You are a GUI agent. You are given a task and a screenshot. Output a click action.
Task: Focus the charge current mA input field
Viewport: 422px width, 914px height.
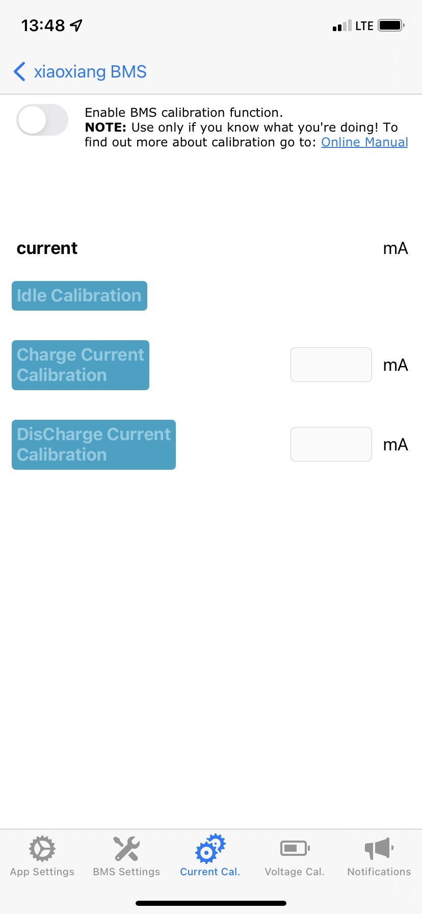331,365
